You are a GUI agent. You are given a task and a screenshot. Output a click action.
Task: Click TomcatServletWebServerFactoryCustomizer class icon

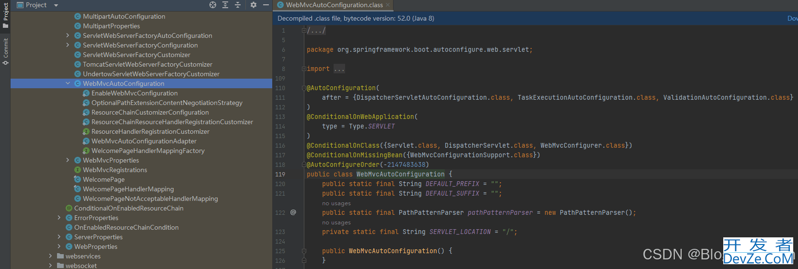78,64
